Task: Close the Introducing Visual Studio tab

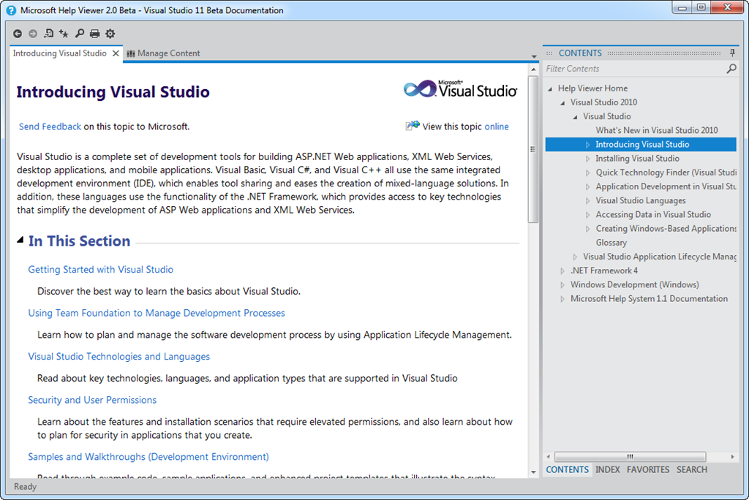Action: click(116, 53)
